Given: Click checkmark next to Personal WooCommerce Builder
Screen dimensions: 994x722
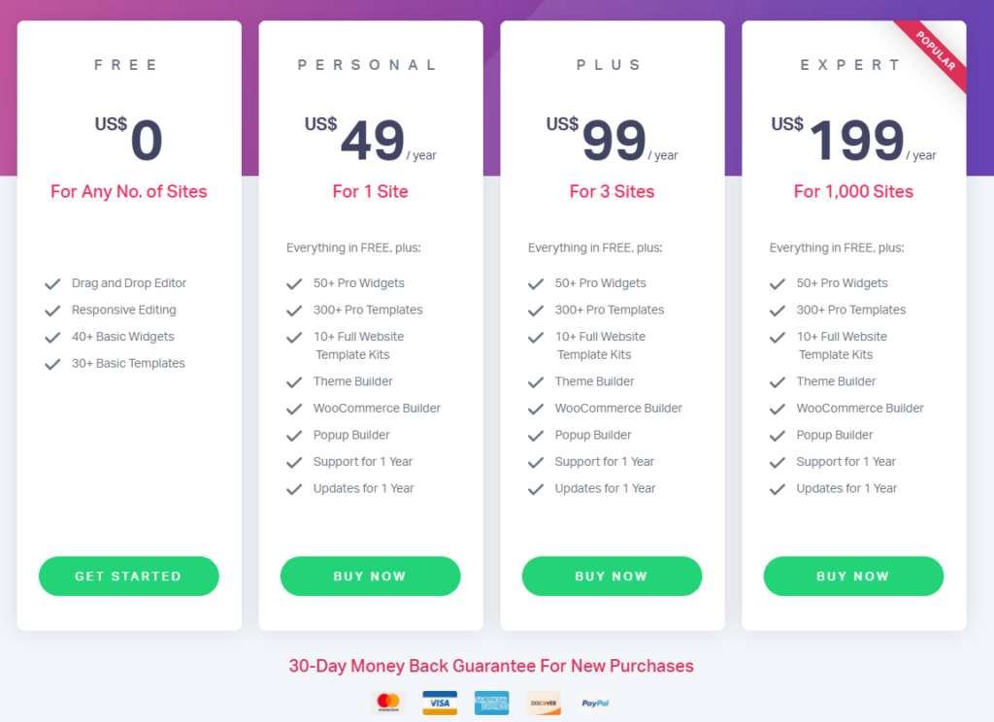Looking at the screenshot, I should click(294, 409).
